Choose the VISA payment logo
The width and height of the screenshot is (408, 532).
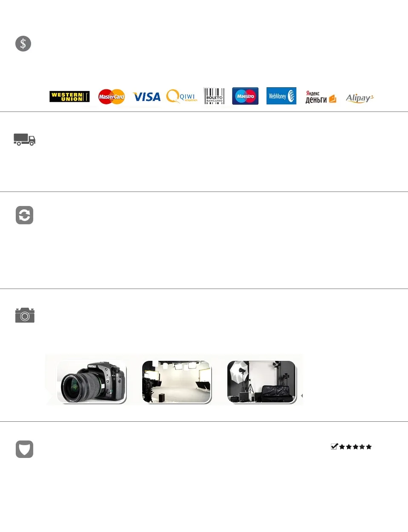(147, 97)
